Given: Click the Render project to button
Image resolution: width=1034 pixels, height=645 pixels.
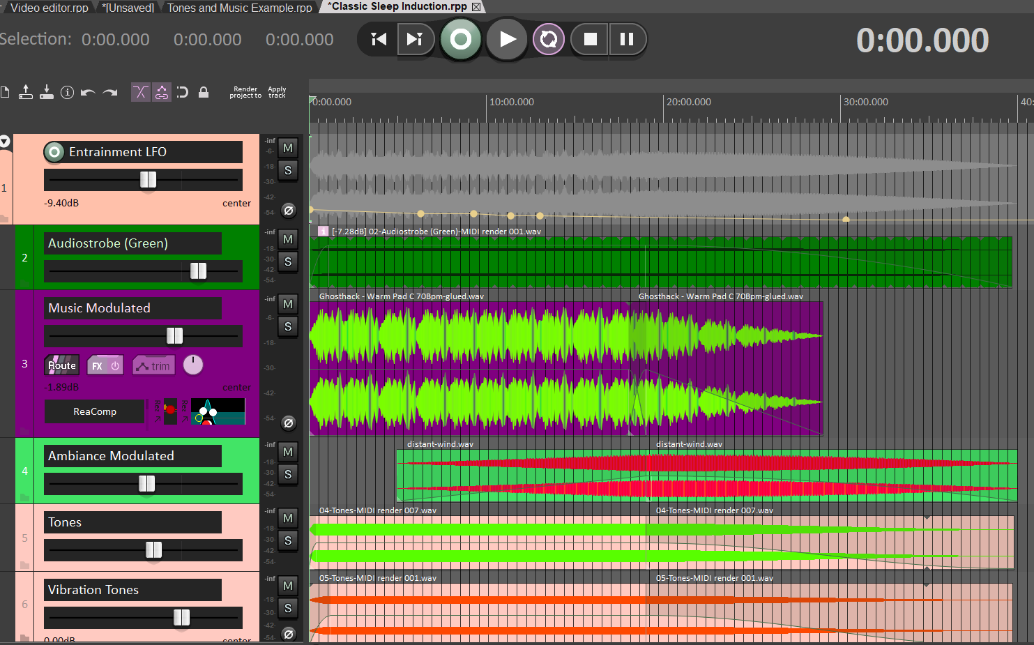Looking at the screenshot, I should (245, 92).
